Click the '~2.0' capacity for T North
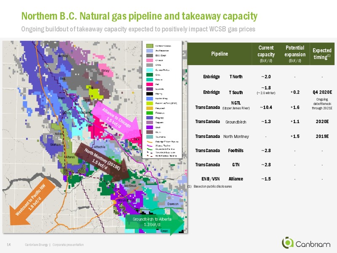337x253 pixels. point(266,77)
